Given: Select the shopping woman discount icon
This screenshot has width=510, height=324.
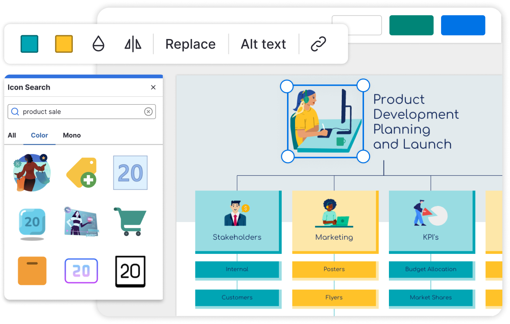Looking at the screenshot, I should [x=32, y=172].
